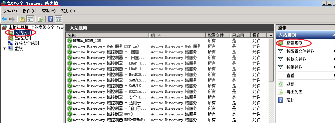This screenshot has width=336, height=123.
Task: Click the Export list toolbar icon
Action: (x=40, y=19)
